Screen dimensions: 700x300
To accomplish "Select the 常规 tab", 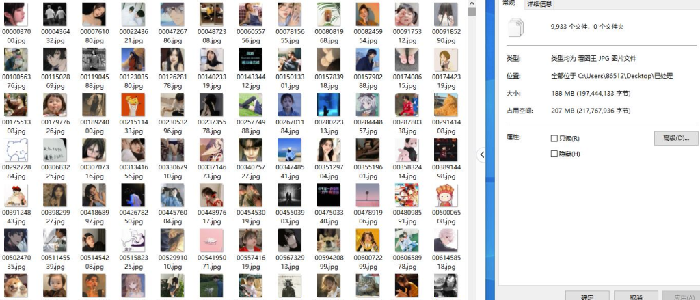I will tap(509, 3).
